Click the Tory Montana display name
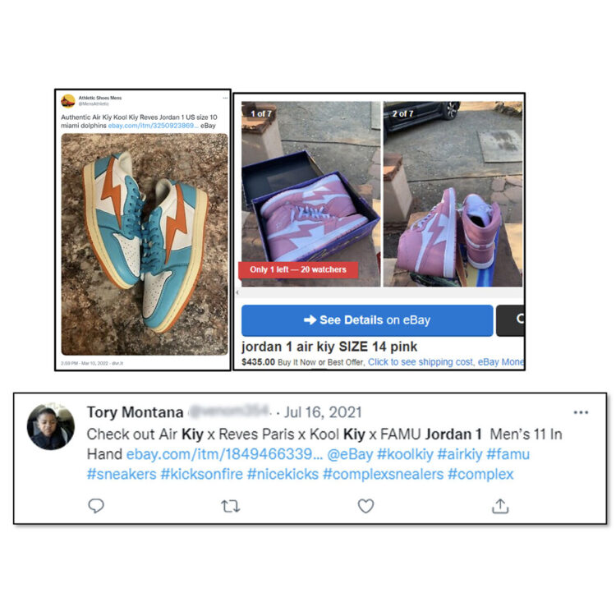Screen dimensions: 616x616 coord(135,412)
